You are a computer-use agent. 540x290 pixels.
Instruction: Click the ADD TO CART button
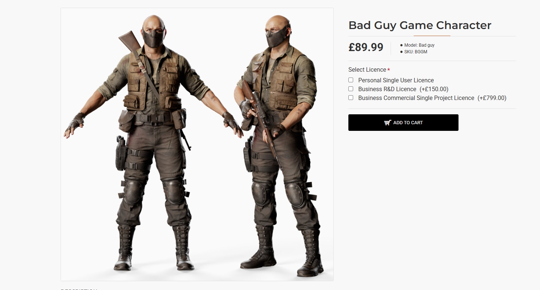pos(403,122)
